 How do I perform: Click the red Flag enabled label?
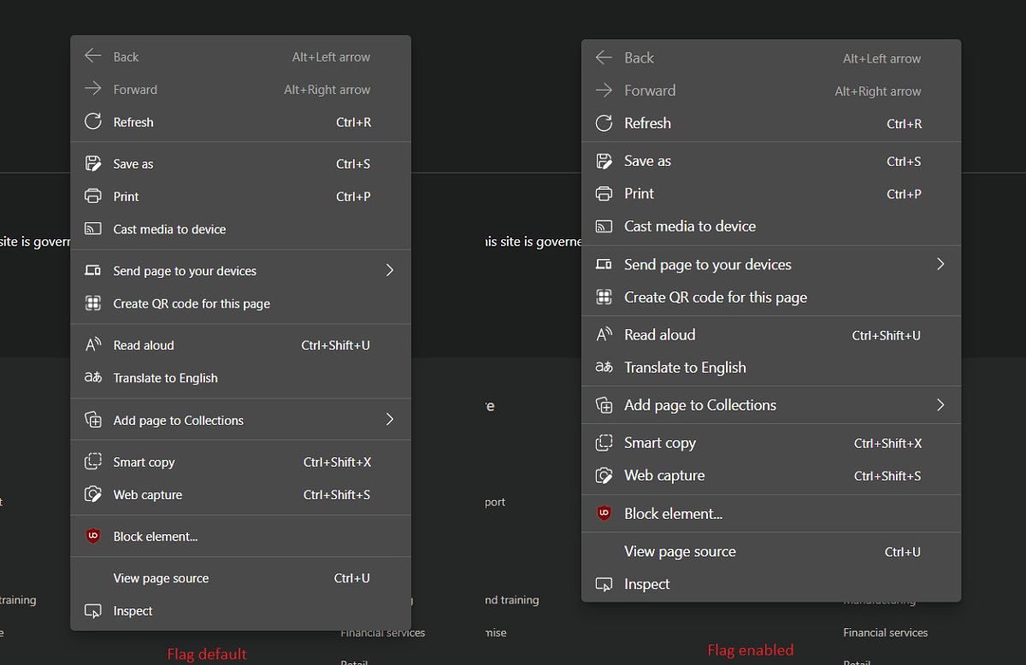click(750, 650)
